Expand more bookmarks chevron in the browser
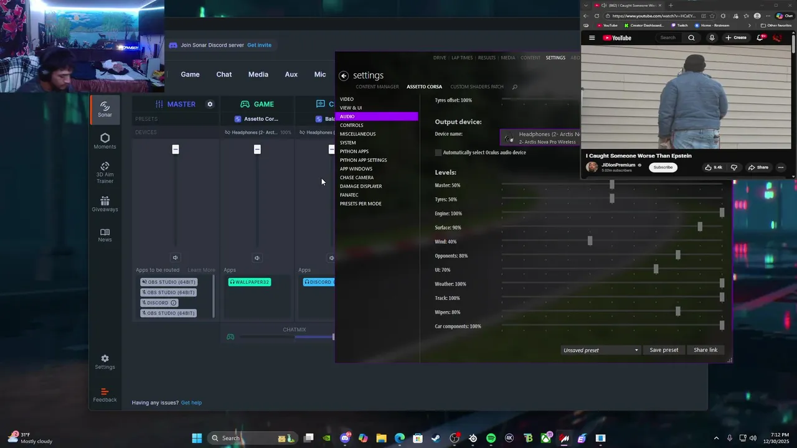The height and width of the screenshot is (448, 797). tap(749, 26)
